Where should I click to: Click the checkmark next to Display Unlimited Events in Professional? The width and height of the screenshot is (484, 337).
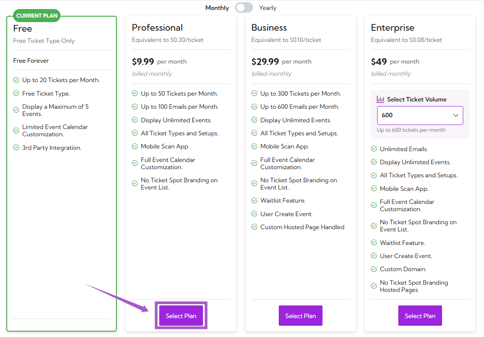pos(134,120)
